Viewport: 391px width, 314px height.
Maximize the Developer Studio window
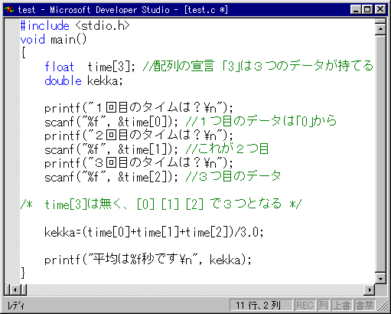(367, 10)
